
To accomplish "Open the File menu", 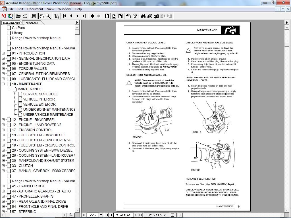I will point(11,9).
